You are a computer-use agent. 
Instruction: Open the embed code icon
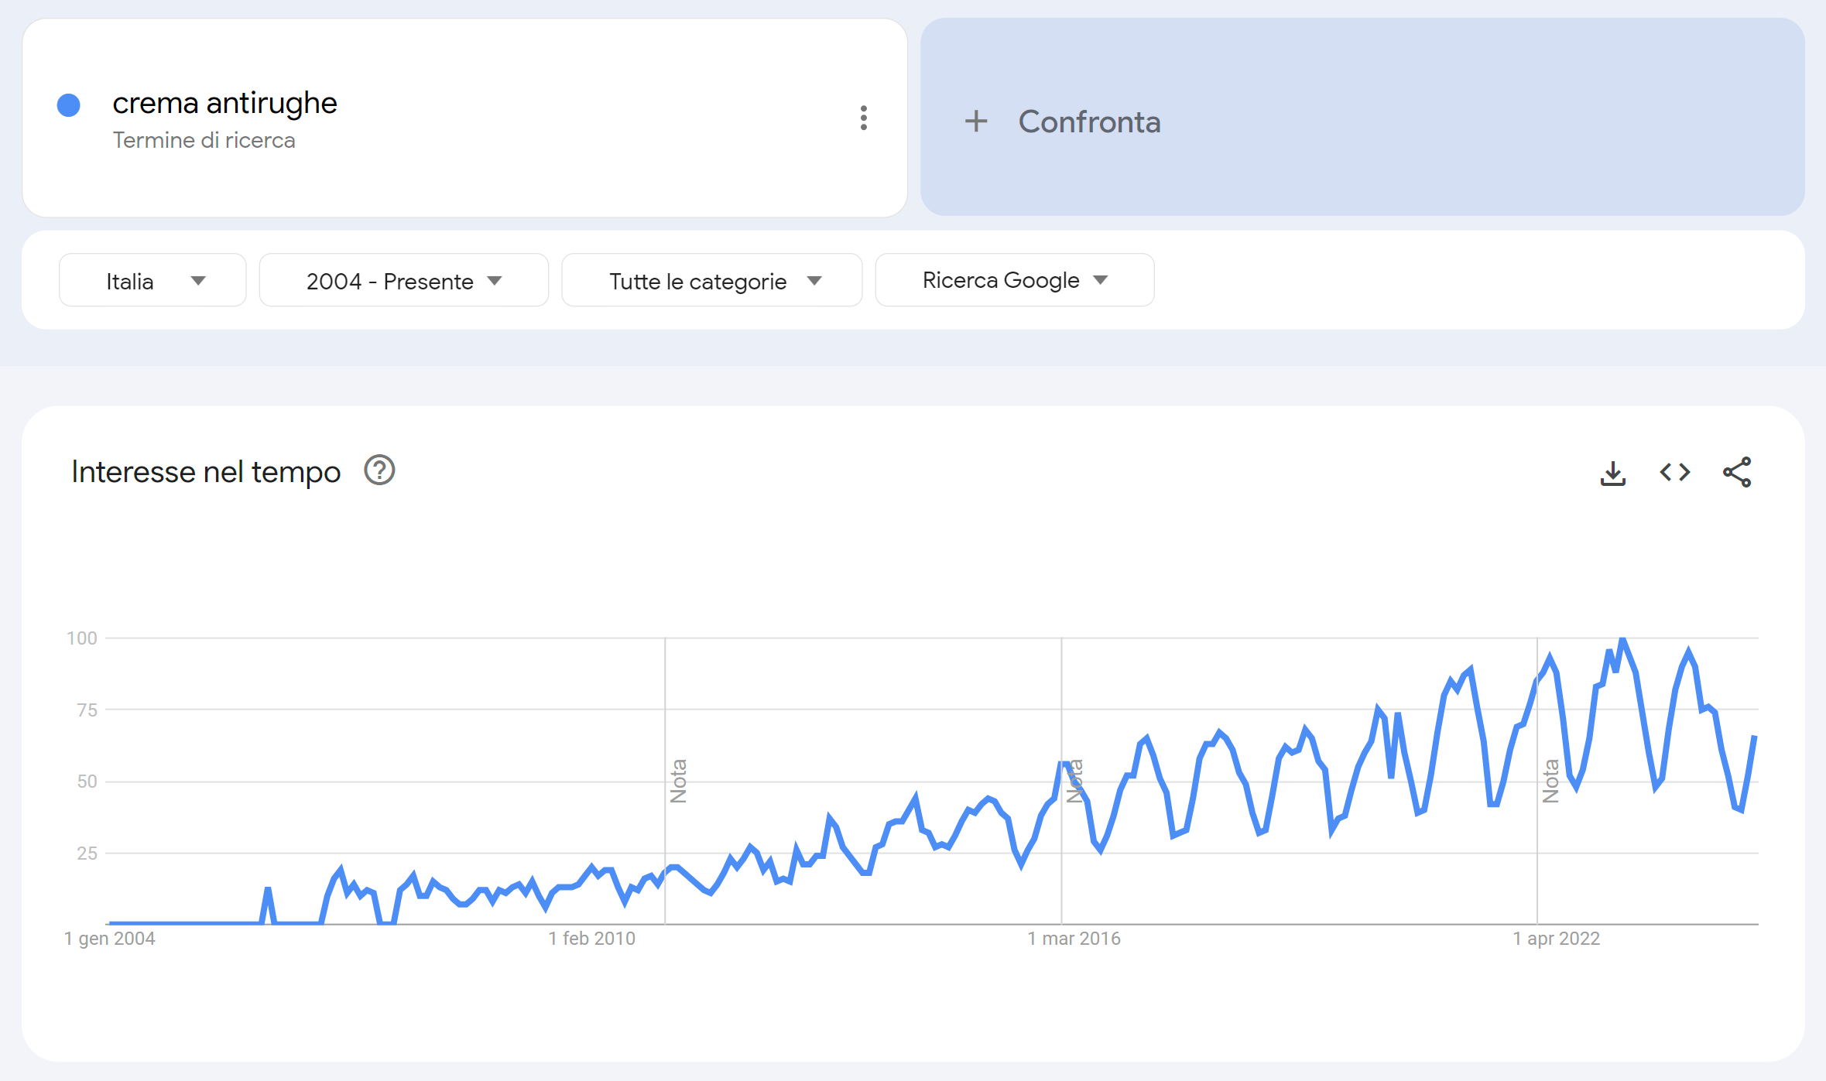(1675, 472)
